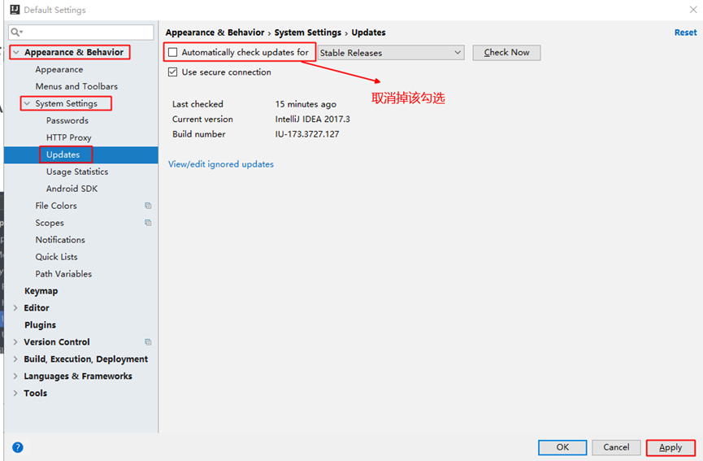Click the Reset link

pyautogui.click(x=685, y=33)
